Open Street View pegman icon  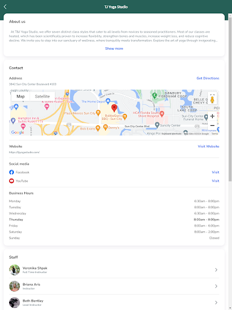coord(212,100)
